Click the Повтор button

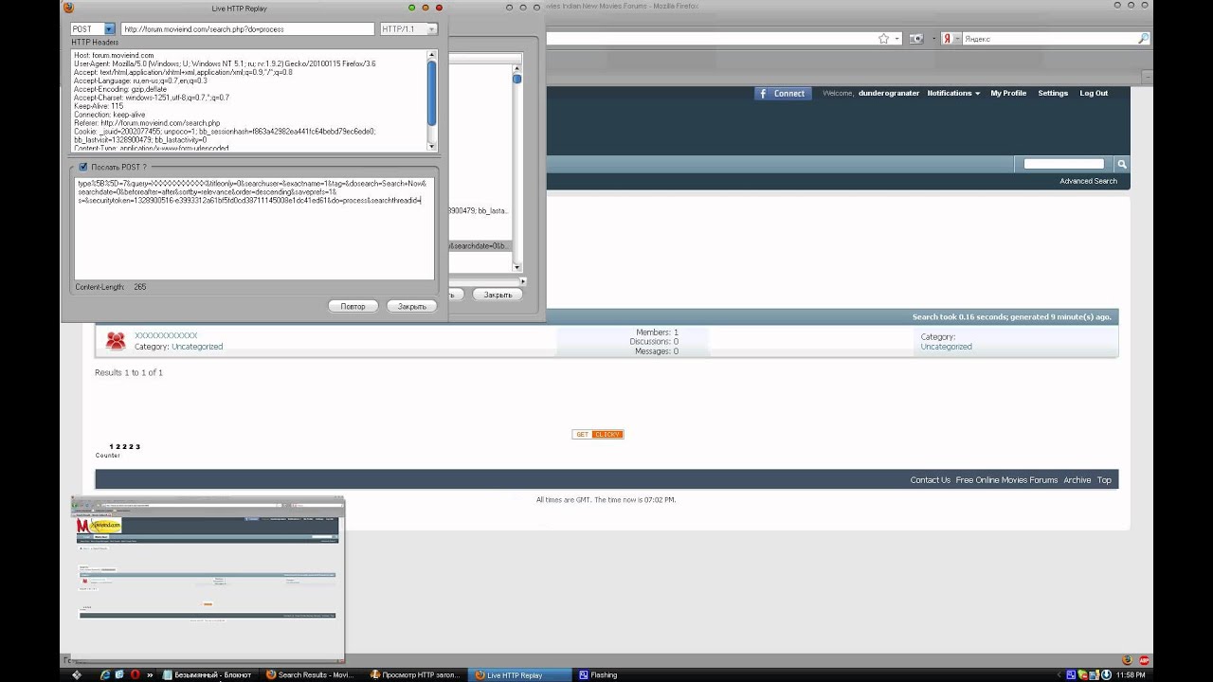click(x=353, y=306)
